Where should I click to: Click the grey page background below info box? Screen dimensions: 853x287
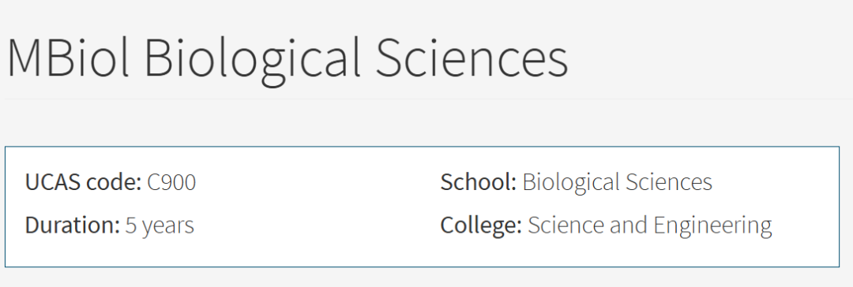(x=426, y=278)
